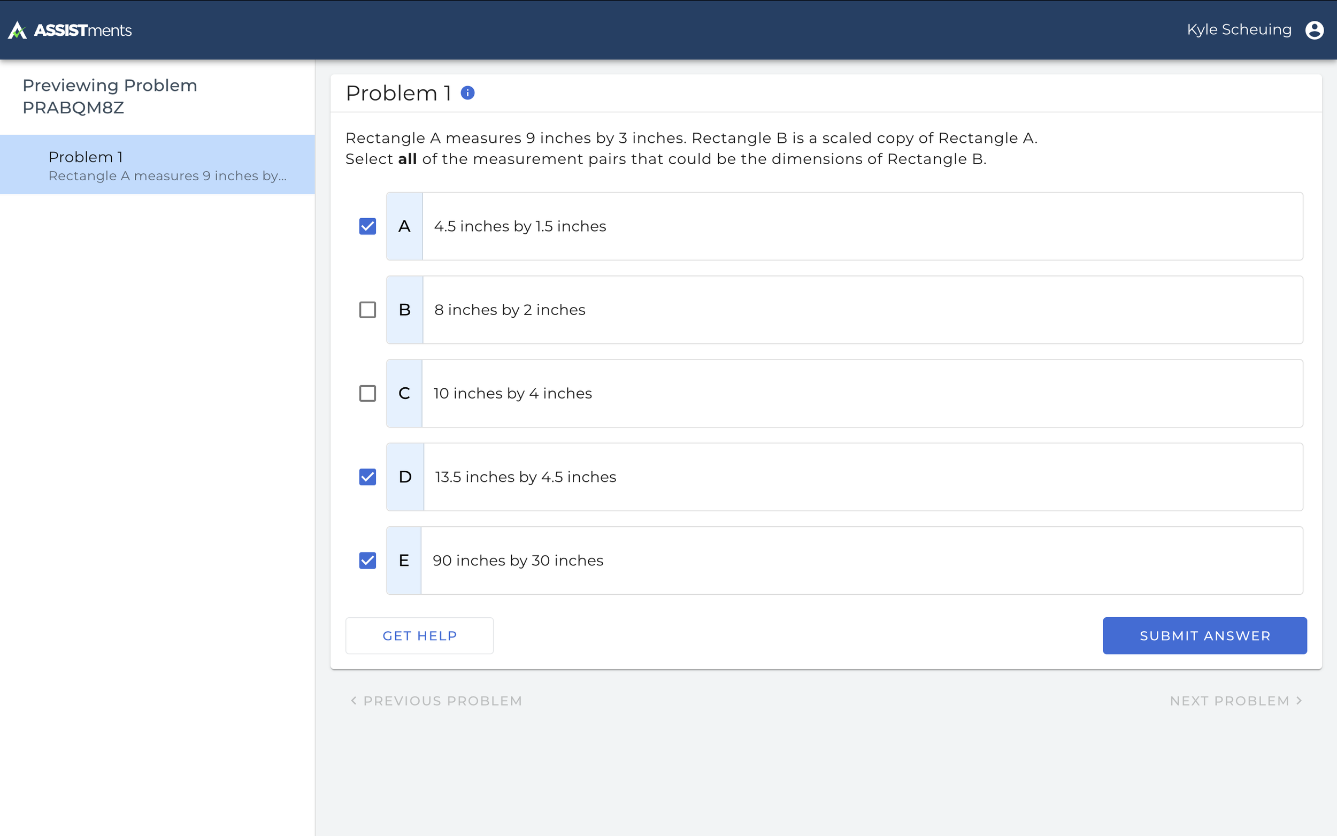
Task: Check the option B checkbox
Action: coord(367,310)
